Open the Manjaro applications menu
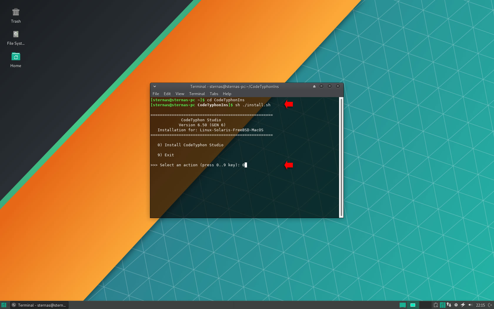Viewport: 494px width, 309px height. point(4,305)
